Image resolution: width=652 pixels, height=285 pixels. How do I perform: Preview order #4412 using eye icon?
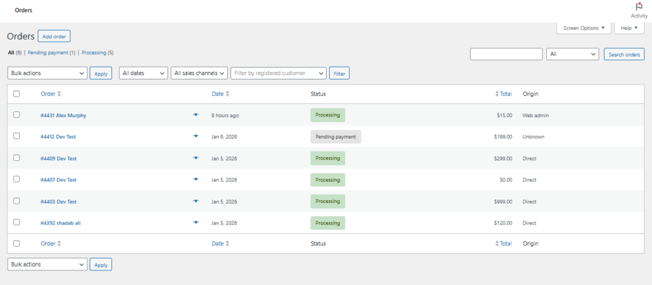coord(196,136)
